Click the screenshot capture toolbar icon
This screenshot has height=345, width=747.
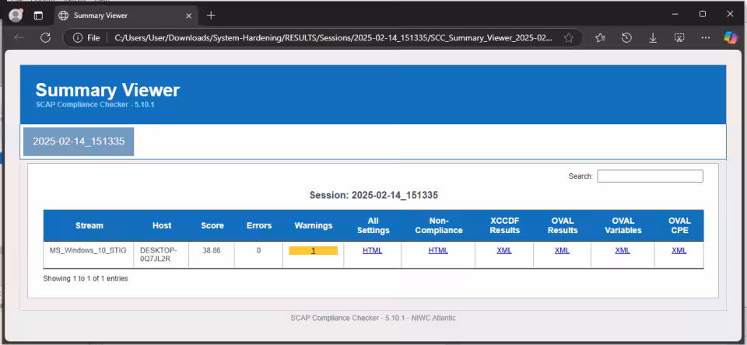coord(679,37)
